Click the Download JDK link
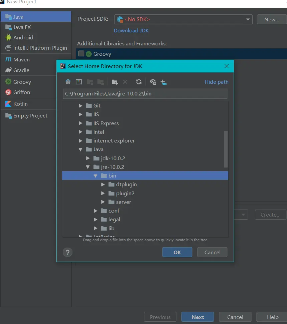287x324 pixels. coord(131,31)
